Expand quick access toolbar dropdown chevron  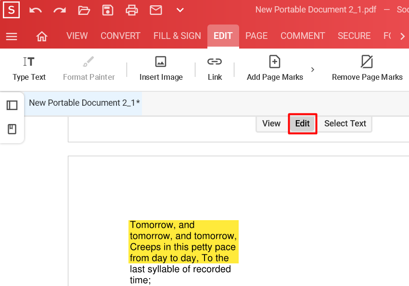click(180, 10)
